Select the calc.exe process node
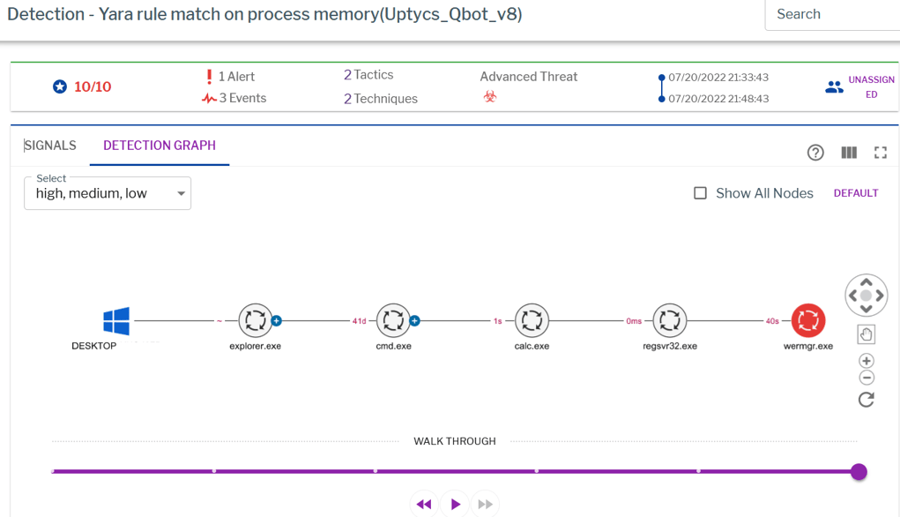 (x=532, y=320)
